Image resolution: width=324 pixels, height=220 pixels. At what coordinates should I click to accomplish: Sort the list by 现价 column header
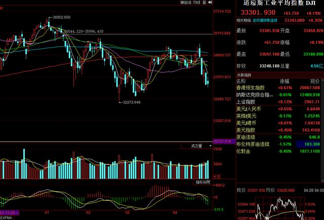coord(315,80)
